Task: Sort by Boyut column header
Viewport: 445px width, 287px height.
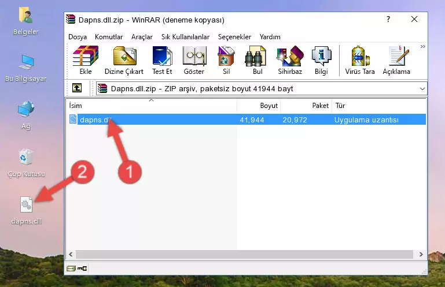Action: point(259,106)
